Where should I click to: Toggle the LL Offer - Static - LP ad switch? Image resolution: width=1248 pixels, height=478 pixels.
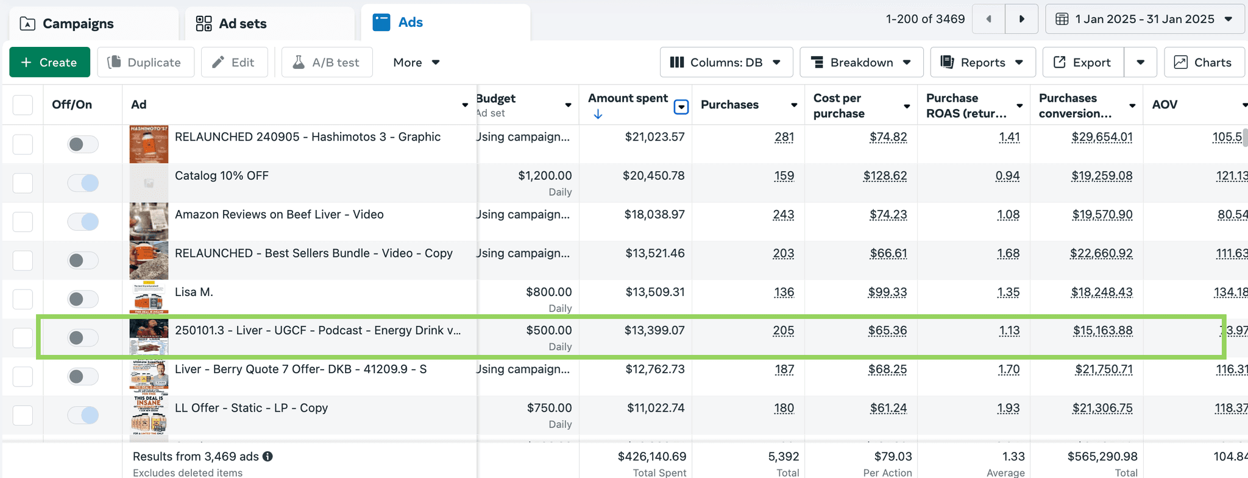click(83, 415)
